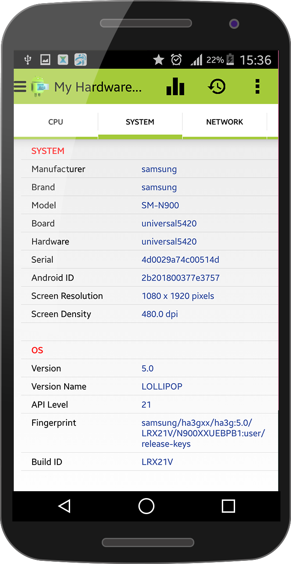Open the hamburger navigation menu
The width and height of the screenshot is (291, 564).
point(20,87)
